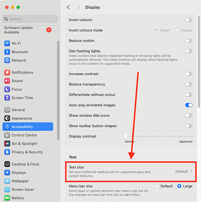Select the Wallpaper icon

pos(7,181)
